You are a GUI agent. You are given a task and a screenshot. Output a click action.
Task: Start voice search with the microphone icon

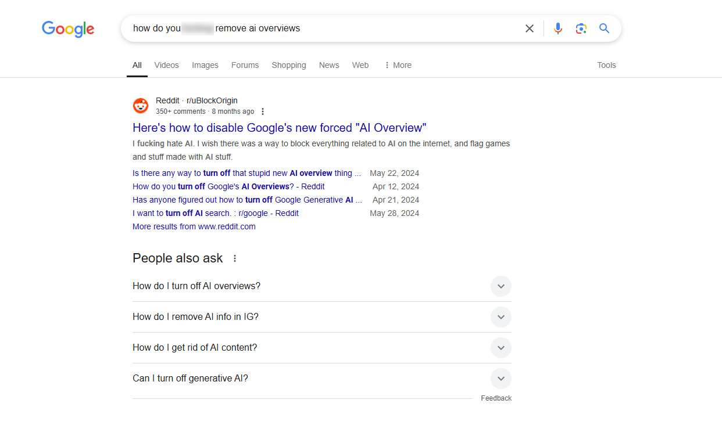coord(558,28)
